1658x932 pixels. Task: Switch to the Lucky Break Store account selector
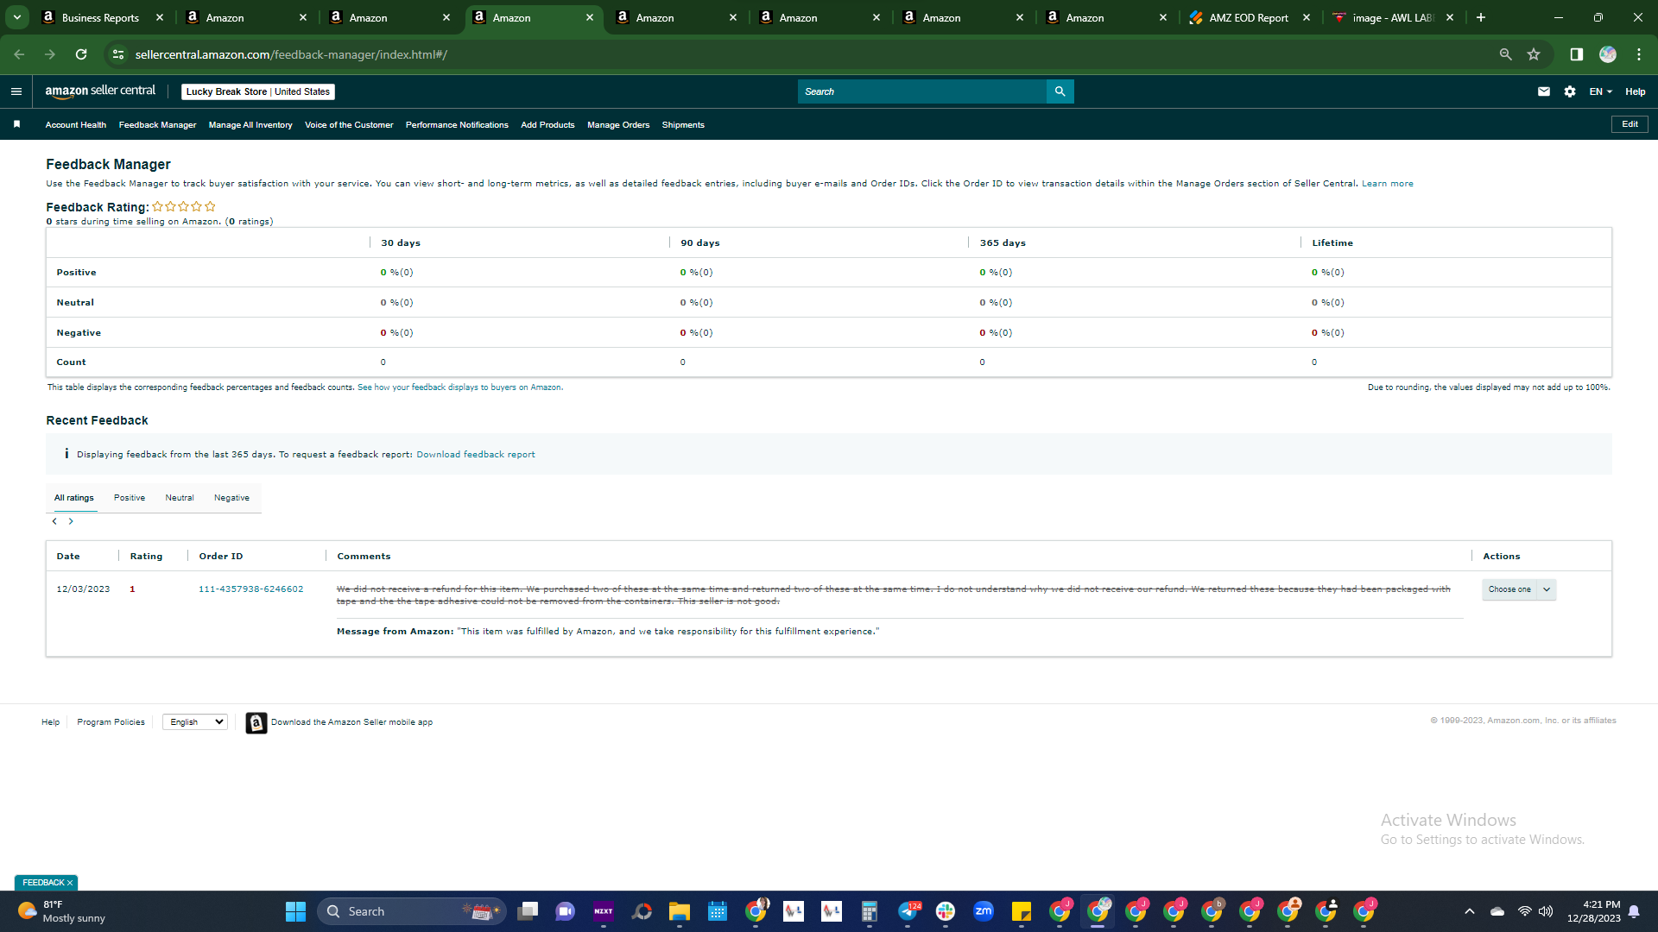point(258,91)
